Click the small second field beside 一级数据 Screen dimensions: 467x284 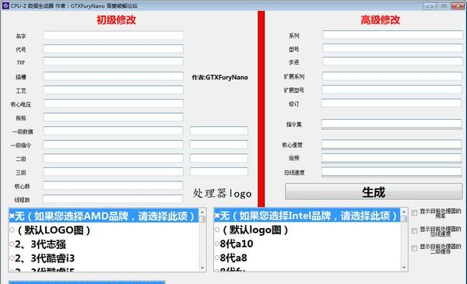pyautogui.click(x=219, y=131)
